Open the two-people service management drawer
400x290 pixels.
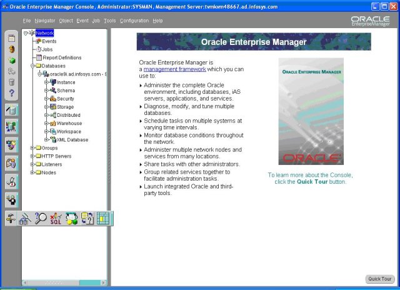pos(11,163)
